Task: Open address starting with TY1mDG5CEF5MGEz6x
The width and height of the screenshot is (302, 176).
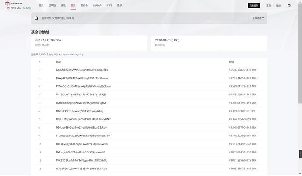Action: point(83,86)
